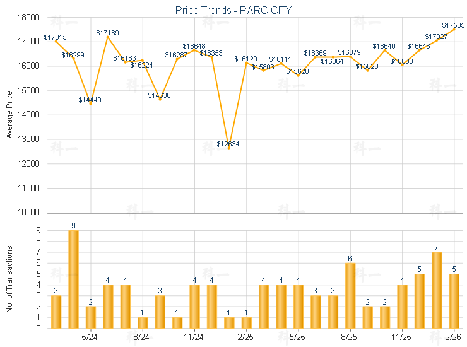Click the 2/26 x-axis label
The image size is (467, 347).
tap(454, 338)
